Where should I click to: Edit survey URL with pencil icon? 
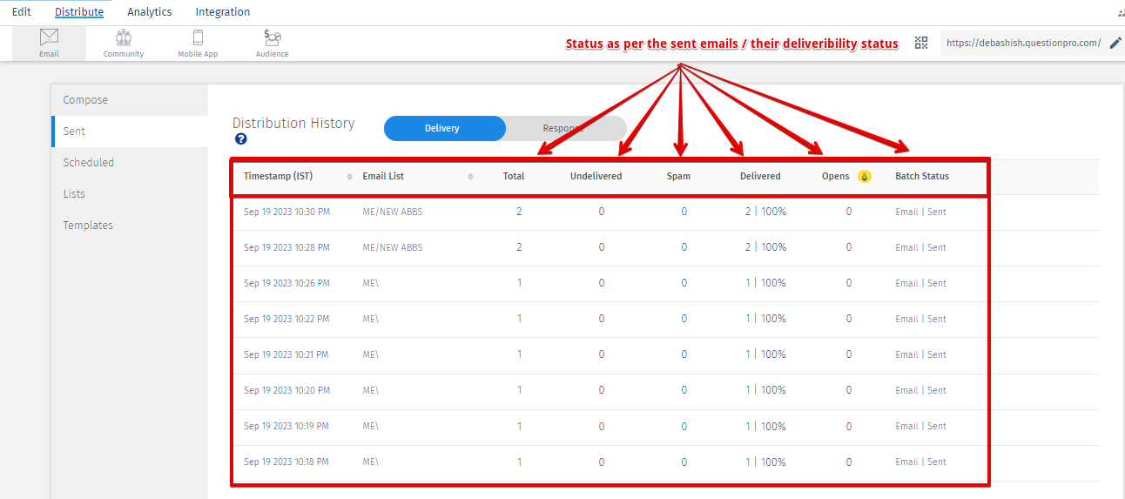[1115, 43]
